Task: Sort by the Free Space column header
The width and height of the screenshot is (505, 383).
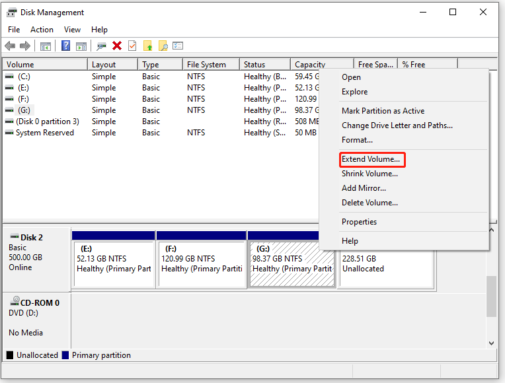Action: pyautogui.click(x=376, y=64)
